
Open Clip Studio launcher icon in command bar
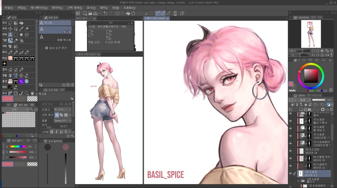(78, 13)
